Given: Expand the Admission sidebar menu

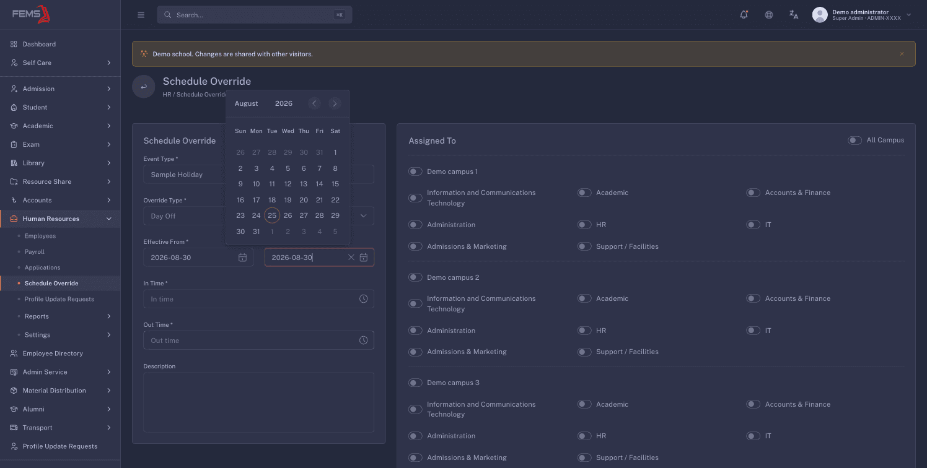Looking at the screenshot, I should click(x=60, y=89).
